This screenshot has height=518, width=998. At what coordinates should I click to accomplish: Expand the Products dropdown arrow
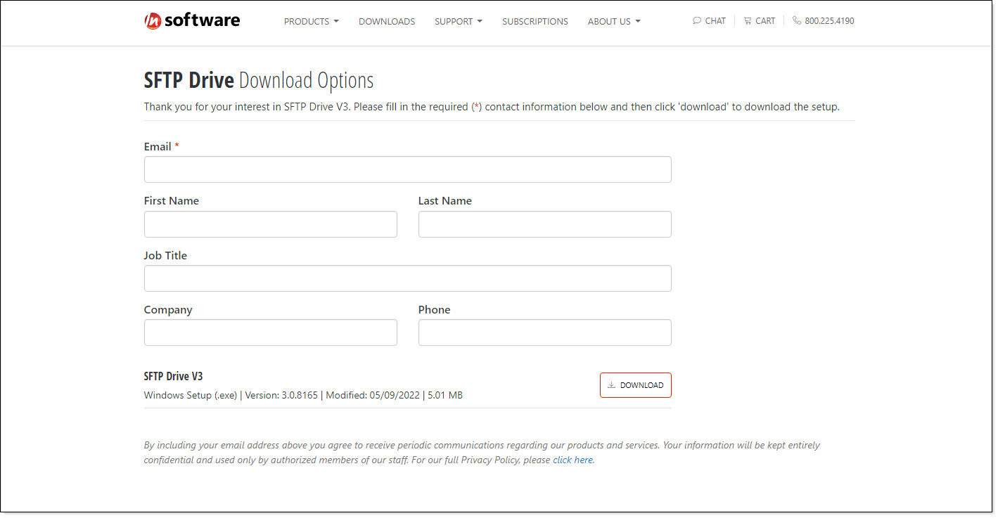pos(336,21)
